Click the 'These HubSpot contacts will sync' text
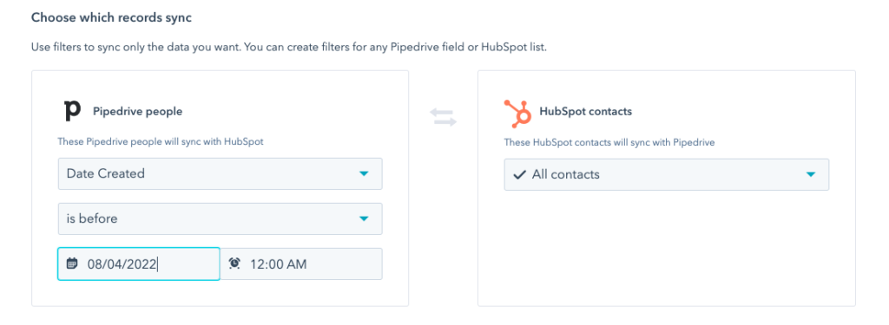Viewport: 889px width, 325px height. 609,142
